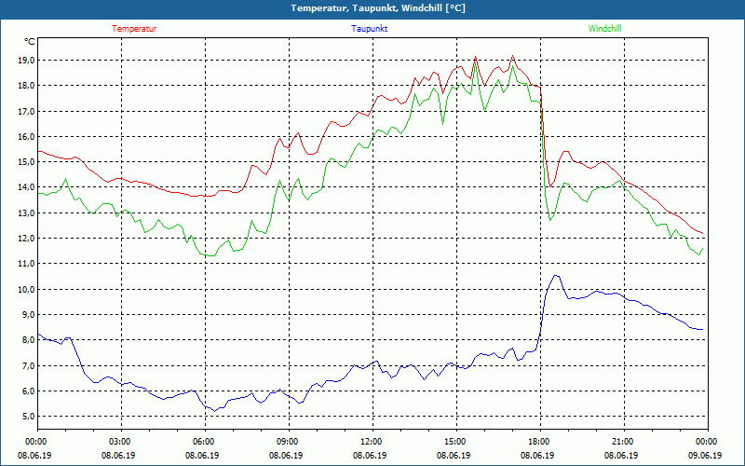
Task: Click the 15:00 time label
Action: pos(455,442)
